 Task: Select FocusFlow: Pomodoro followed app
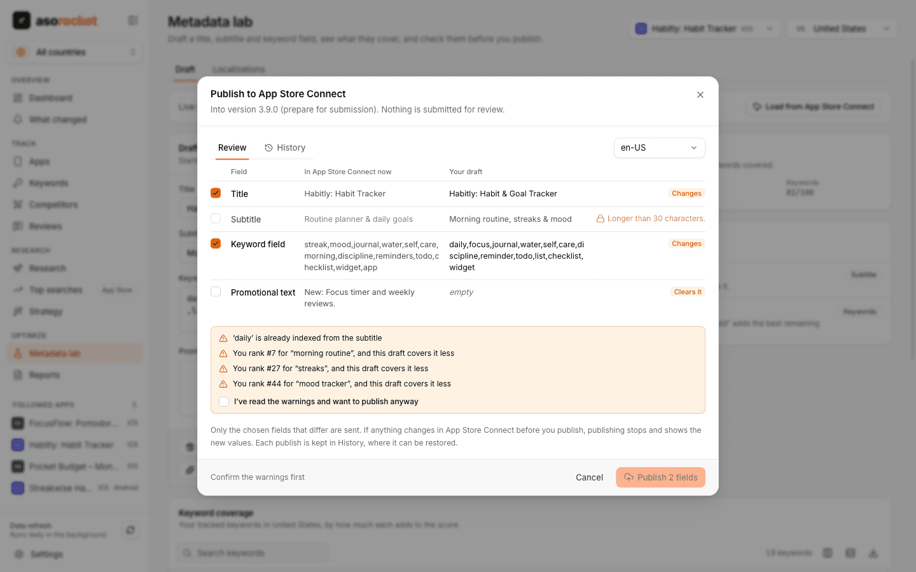point(75,423)
